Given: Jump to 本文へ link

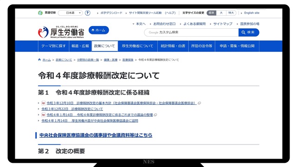Looking at the screenshot, I should 141,24.
